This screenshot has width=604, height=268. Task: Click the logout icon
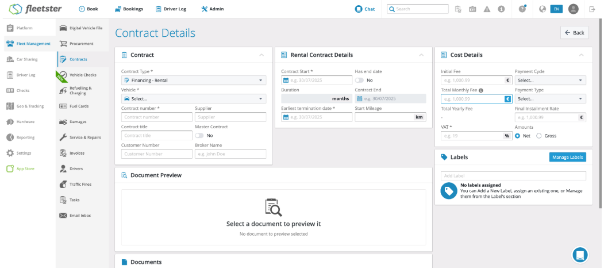[593, 9]
